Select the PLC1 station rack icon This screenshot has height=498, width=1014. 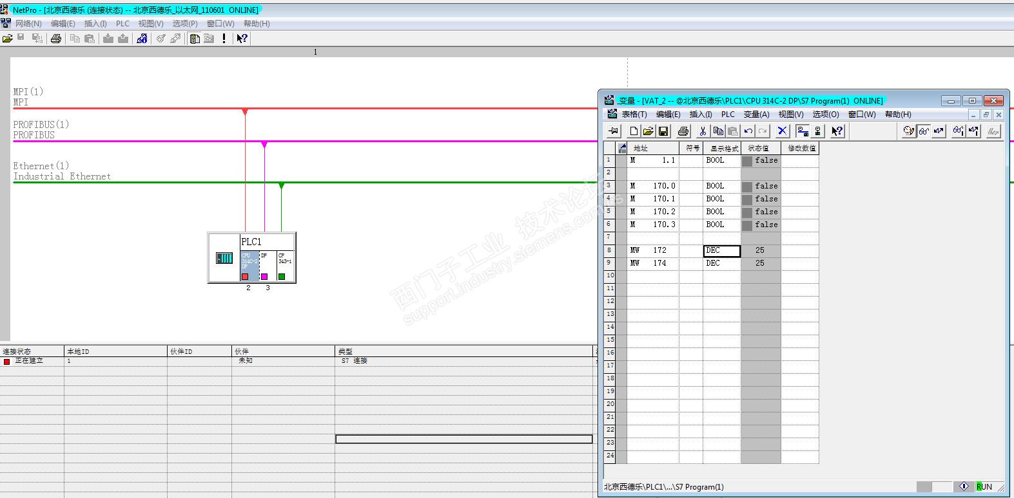coord(224,258)
